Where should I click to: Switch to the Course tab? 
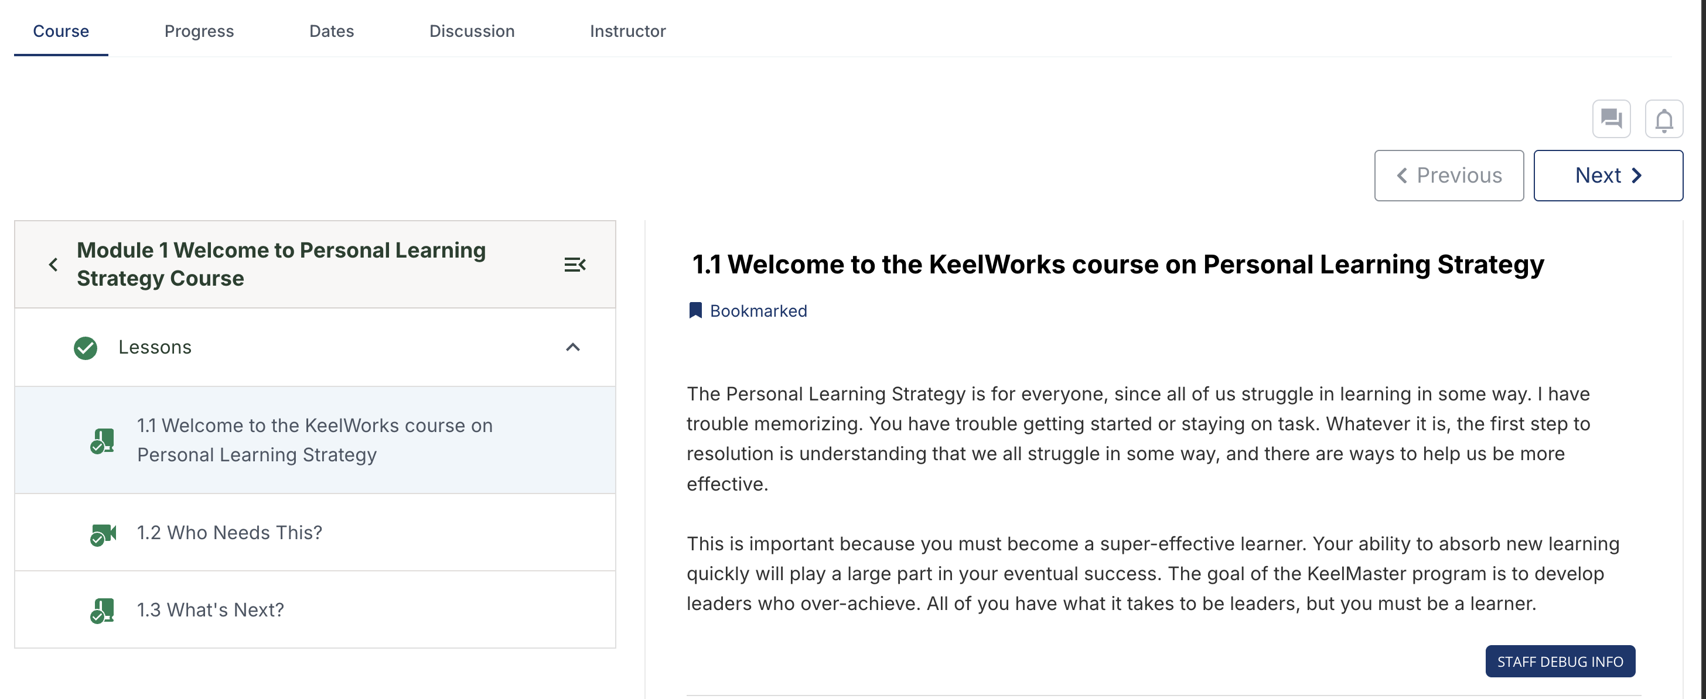(x=61, y=31)
